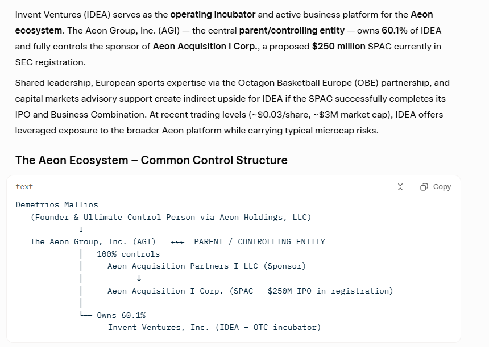Click the '(Founder & Ultimate Control Person via Aeon Holdings, LLC)' line
The height and width of the screenshot is (347, 489).
point(171,217)
